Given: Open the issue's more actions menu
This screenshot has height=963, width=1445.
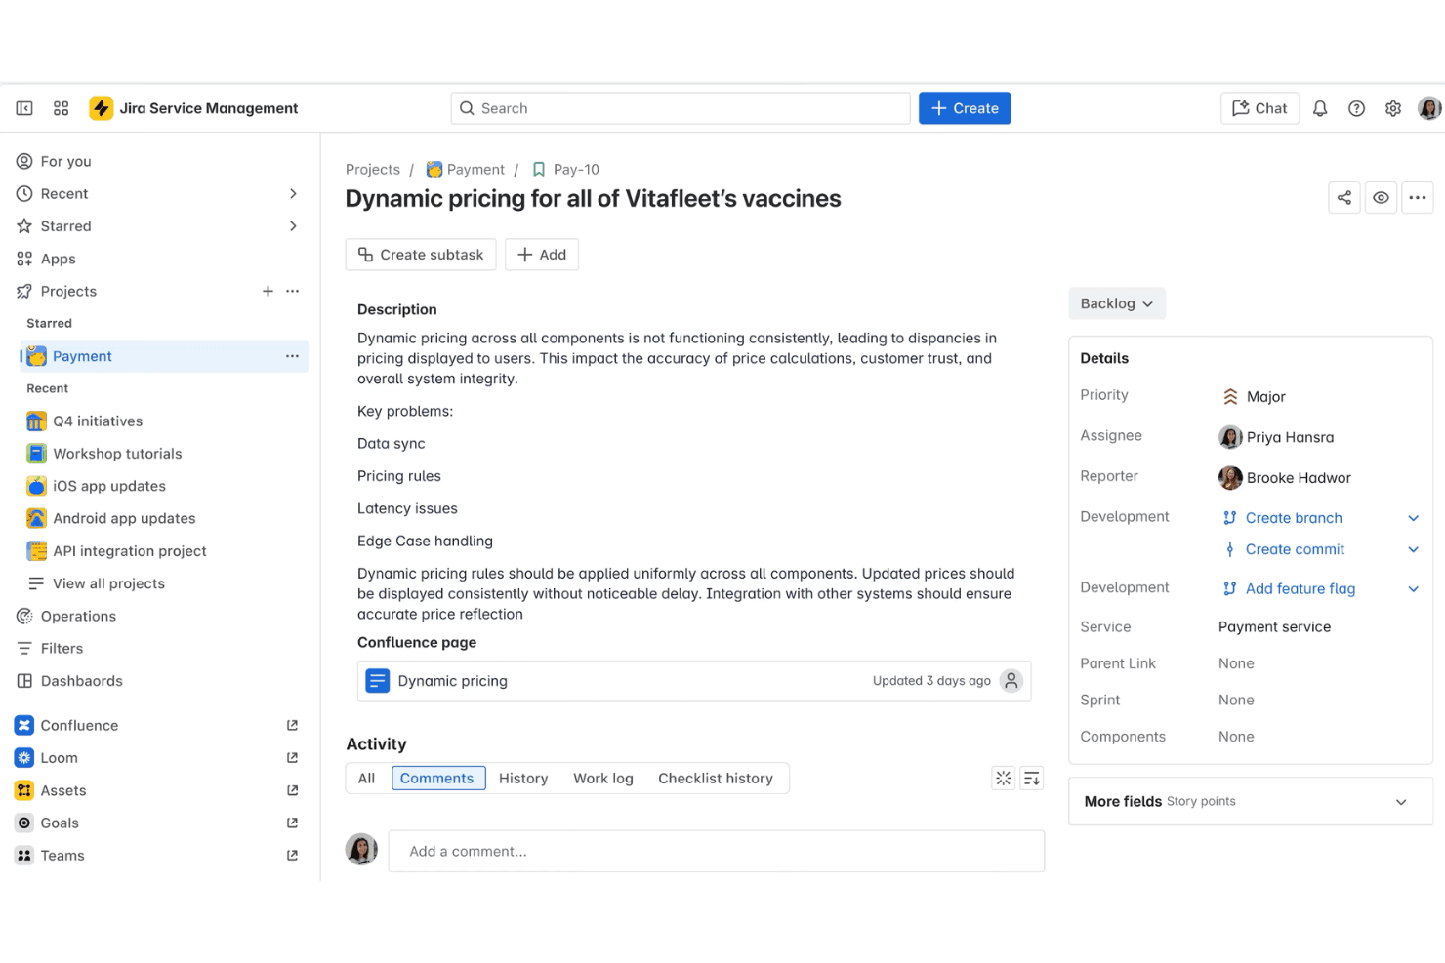Looking at the screenshot, I should pyautogui.click(x=1418, y=197).
